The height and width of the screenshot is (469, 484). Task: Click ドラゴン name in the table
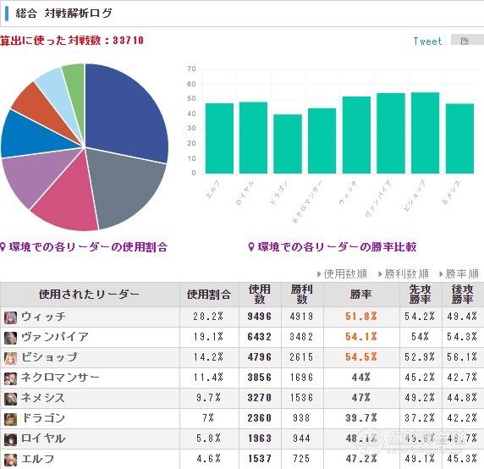[x=43, y=418]
